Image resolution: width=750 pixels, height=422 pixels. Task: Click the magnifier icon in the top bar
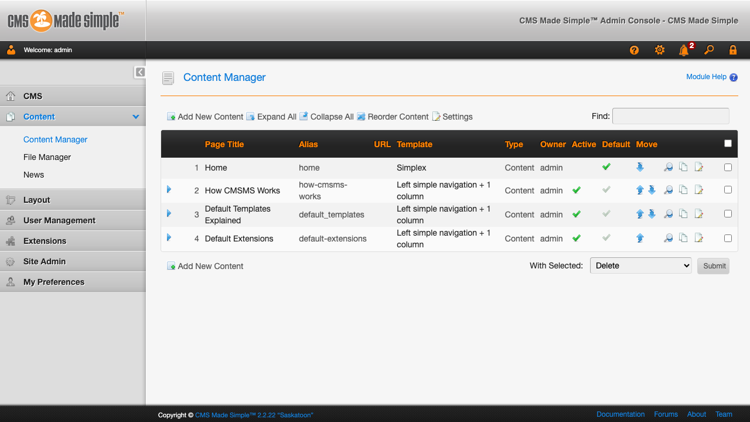coord(709,50)
